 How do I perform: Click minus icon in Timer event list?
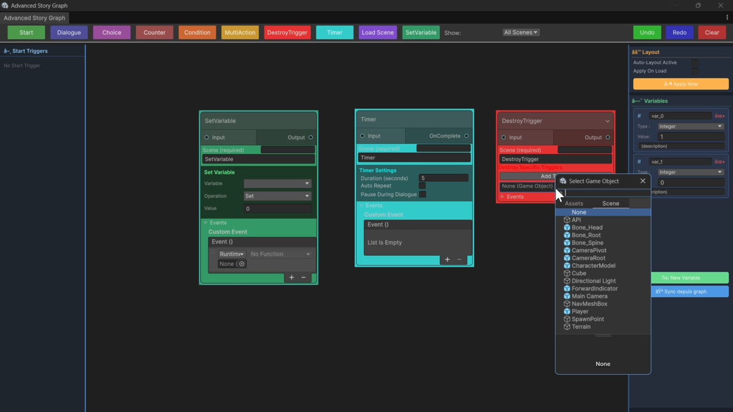[459, 259]
